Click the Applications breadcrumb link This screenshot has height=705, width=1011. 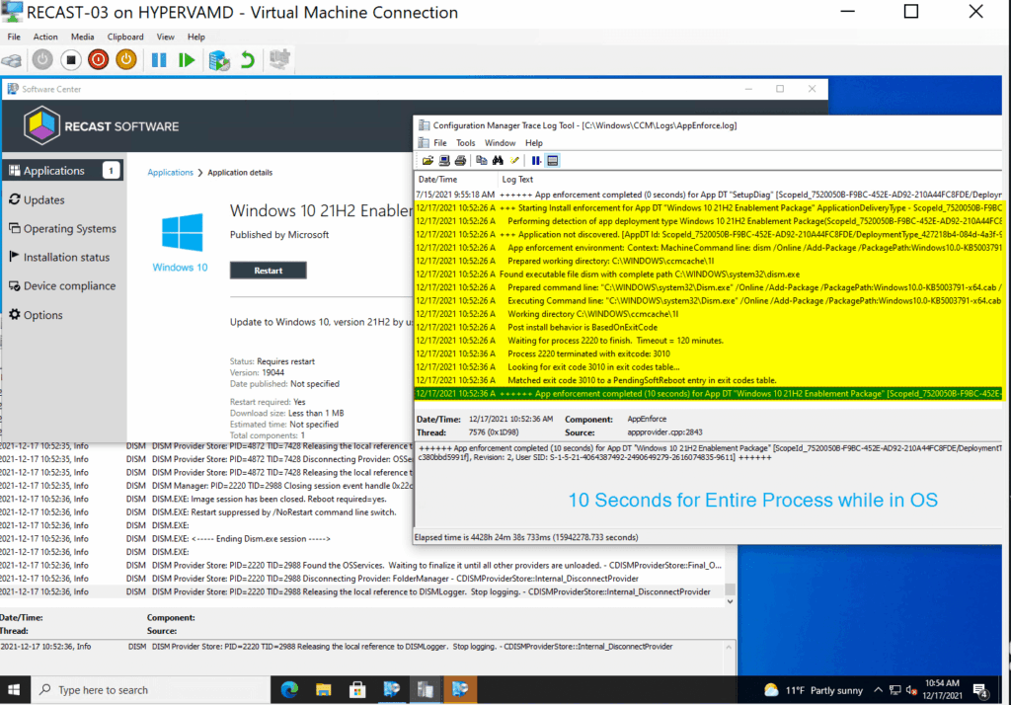coord(170,171)
